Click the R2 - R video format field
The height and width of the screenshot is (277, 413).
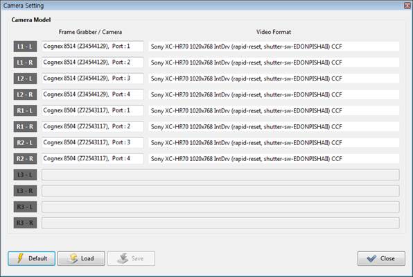[x=274, y=158]
